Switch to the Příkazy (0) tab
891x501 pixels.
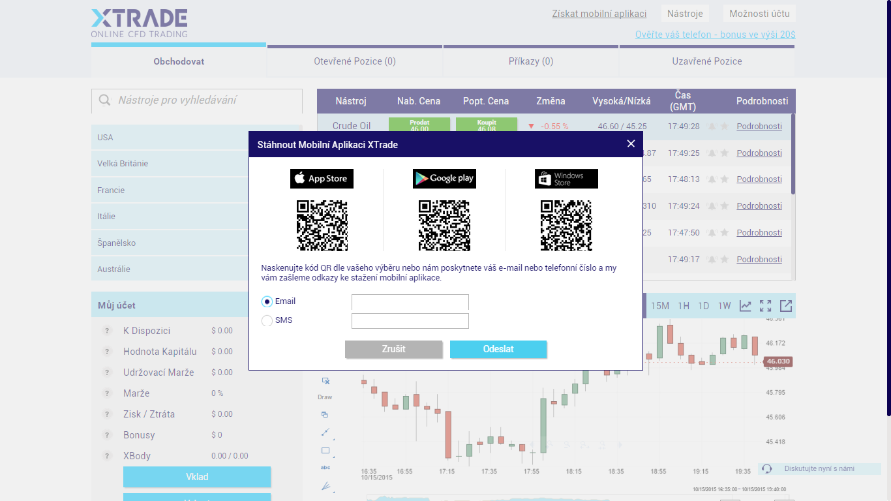(x=531, y=61)
